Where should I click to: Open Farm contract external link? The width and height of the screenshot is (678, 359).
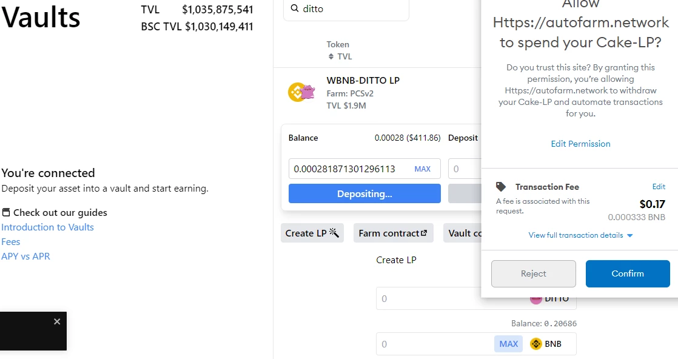[x=393, y=233]
